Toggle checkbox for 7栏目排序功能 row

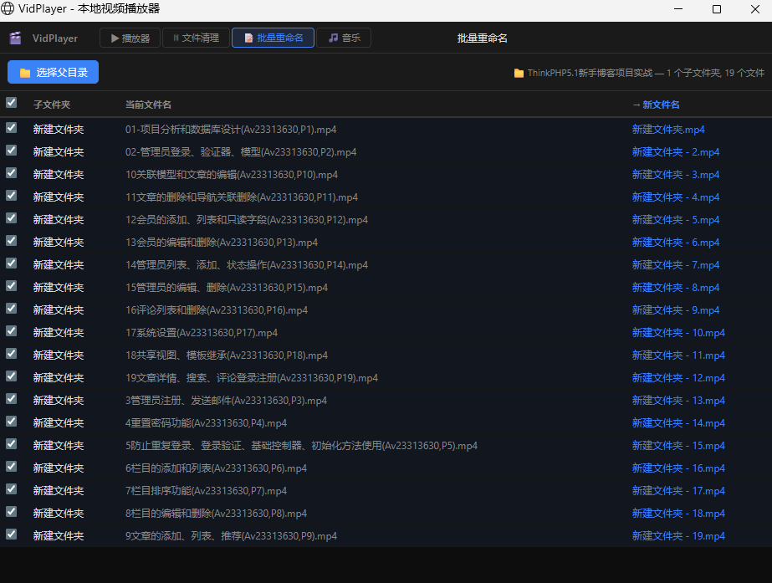[12, 489]
